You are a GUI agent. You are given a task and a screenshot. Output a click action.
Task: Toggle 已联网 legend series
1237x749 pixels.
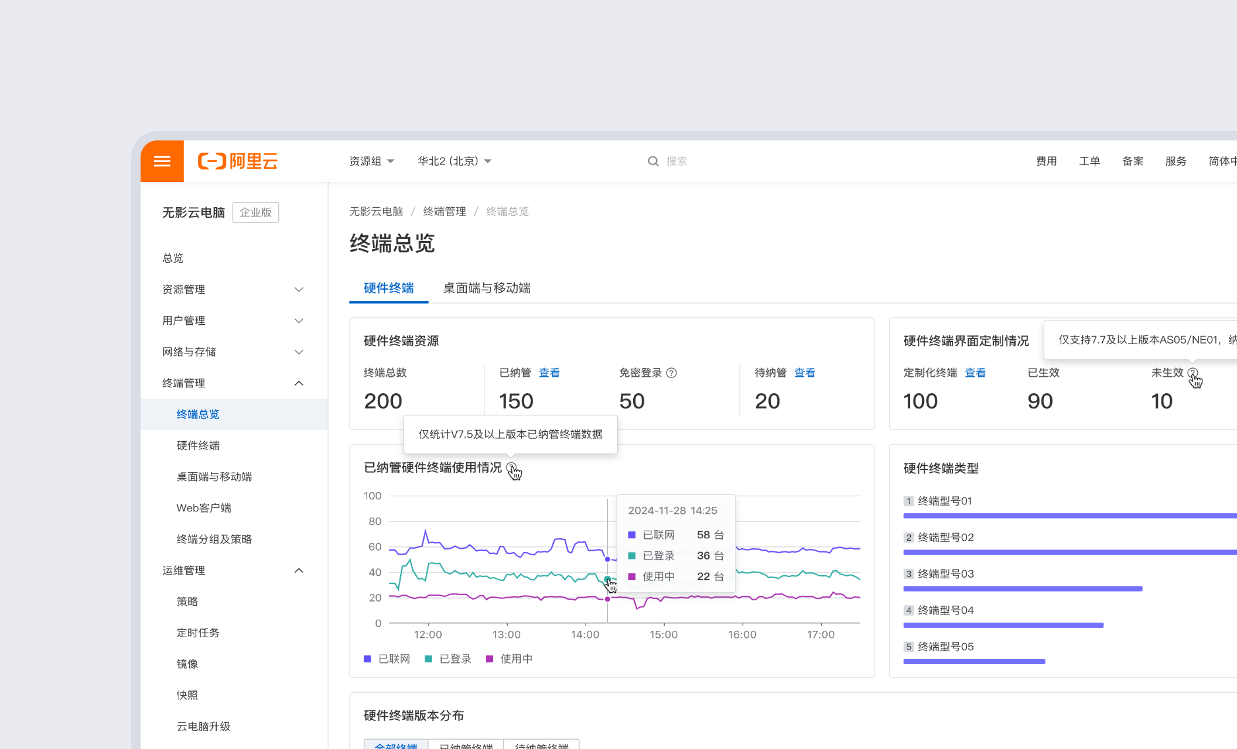[387, 659]
